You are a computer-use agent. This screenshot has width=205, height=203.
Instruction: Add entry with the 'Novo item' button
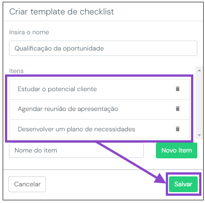pos(177,150)
